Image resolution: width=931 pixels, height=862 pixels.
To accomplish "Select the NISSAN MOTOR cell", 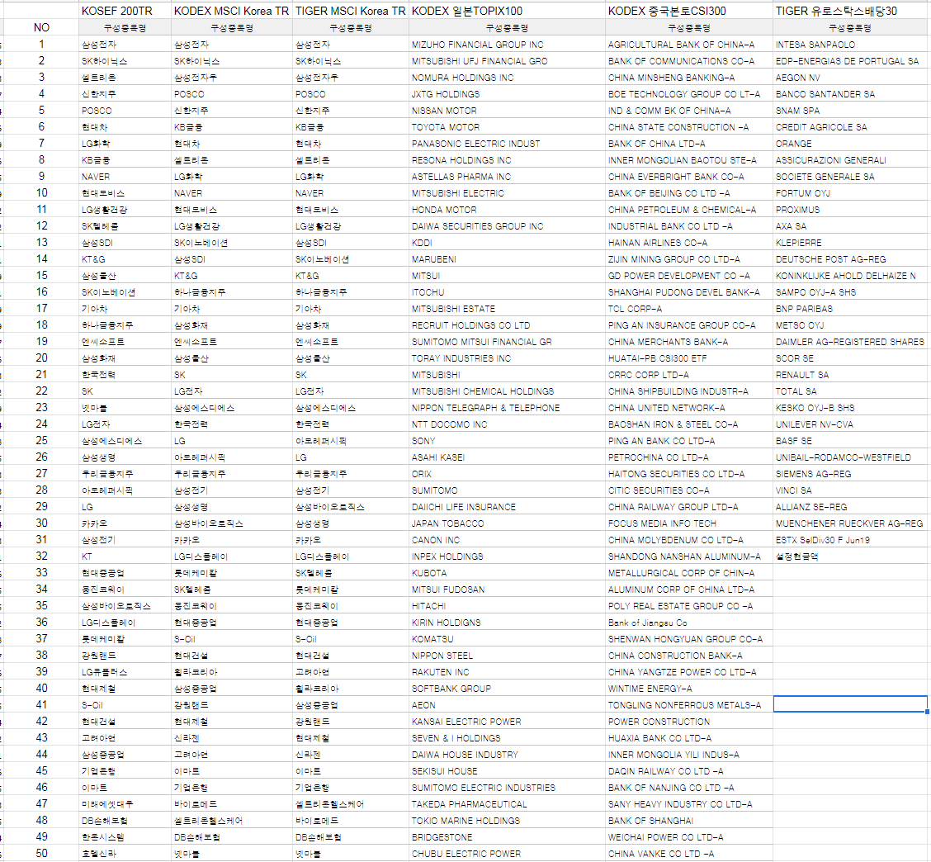I will tap(507, 111).
